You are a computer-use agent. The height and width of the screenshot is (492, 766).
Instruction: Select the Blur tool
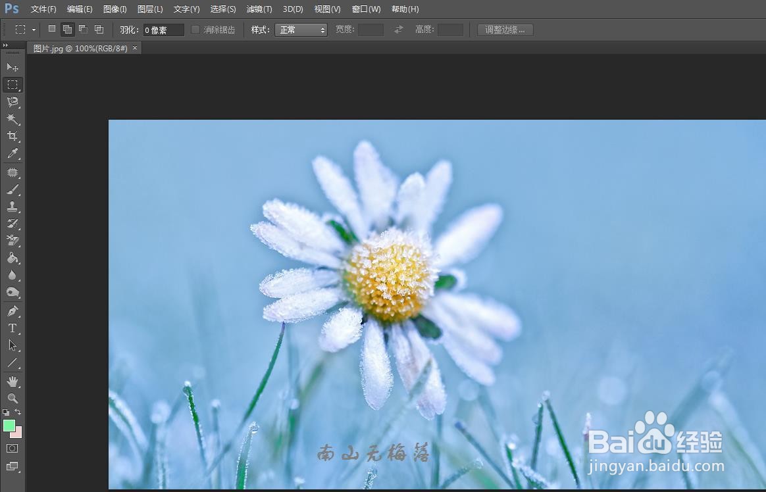(13, 275)
